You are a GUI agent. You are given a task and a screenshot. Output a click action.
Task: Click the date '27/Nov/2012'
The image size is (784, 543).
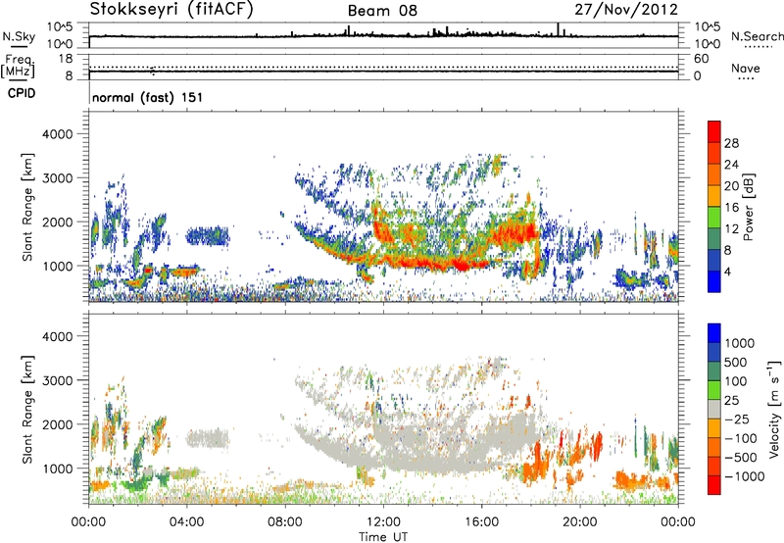coord(626,10)
